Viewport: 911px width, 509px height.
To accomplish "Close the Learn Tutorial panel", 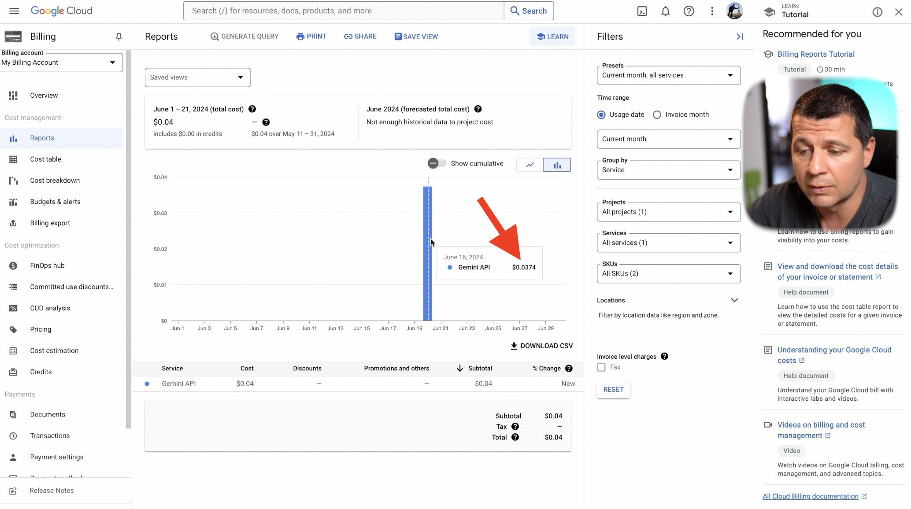I will point(899,12).
